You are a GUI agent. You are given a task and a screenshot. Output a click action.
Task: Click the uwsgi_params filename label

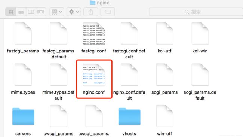tap(58, 134)
